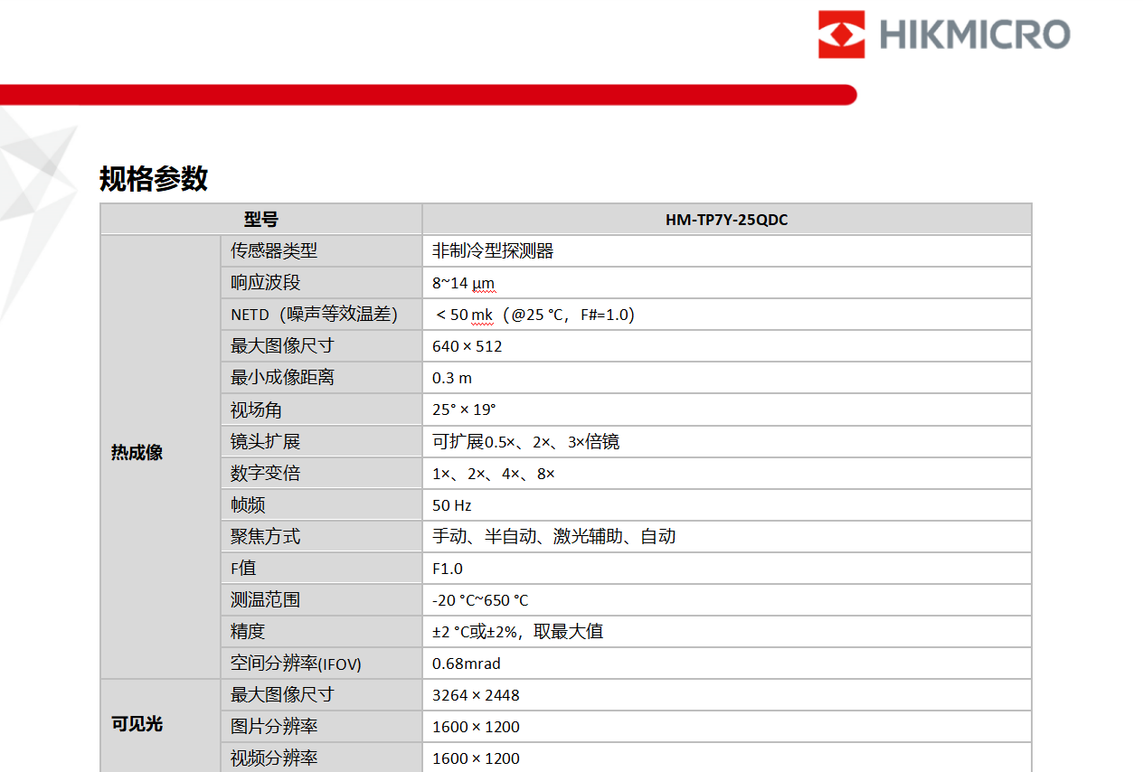Click the 8~14 μm value
Viewport: 1143px width, 772px height.
pyautogui.click(x=463, y=283)
